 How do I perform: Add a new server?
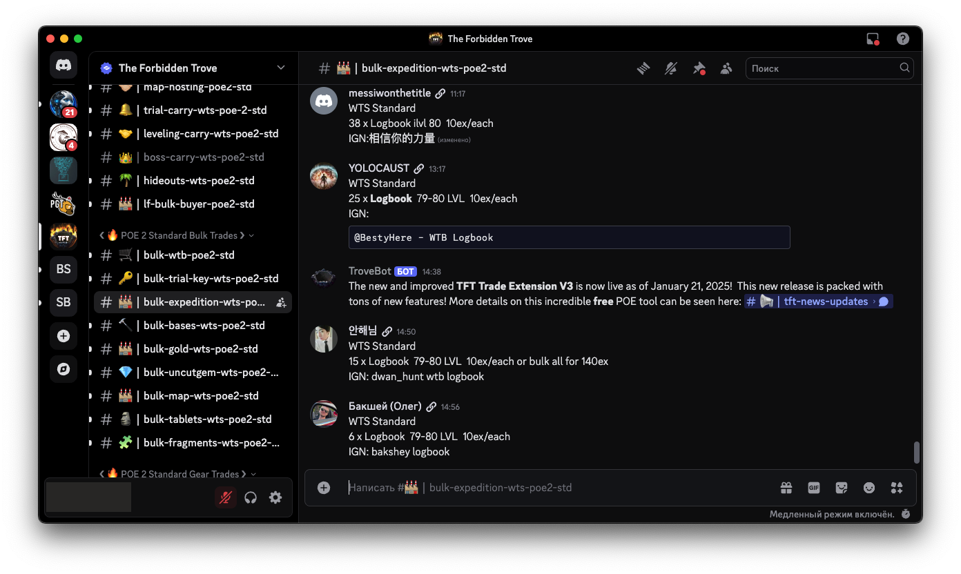(x=64, y=336)
